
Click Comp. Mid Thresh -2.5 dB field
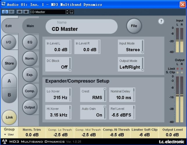(x=88, y=132)
